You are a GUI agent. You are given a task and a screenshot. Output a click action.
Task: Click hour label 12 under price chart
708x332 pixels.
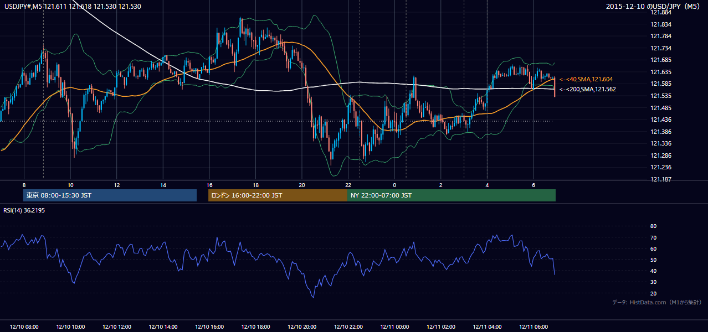117,185
